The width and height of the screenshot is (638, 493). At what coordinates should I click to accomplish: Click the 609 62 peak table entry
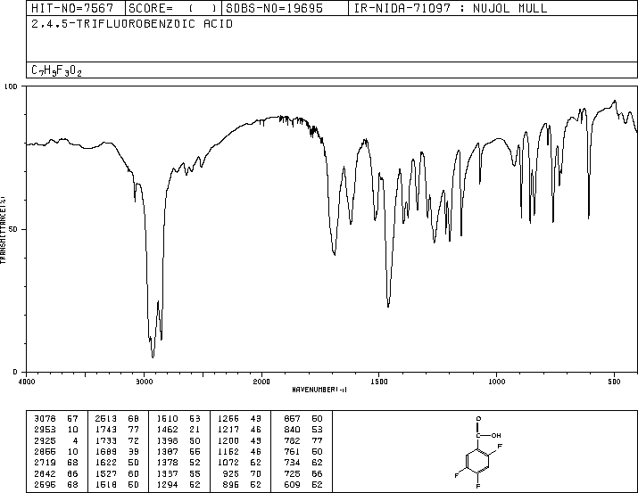click(302, 484)
